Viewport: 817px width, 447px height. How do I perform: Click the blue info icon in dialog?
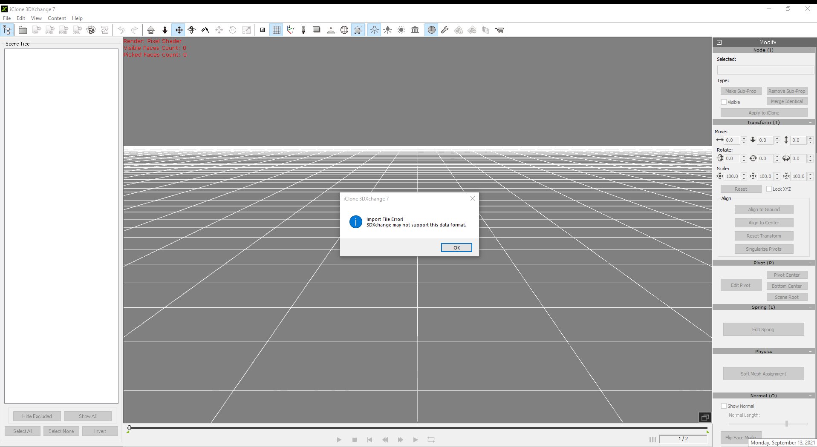pyautogui.click(x=355, y=222)
